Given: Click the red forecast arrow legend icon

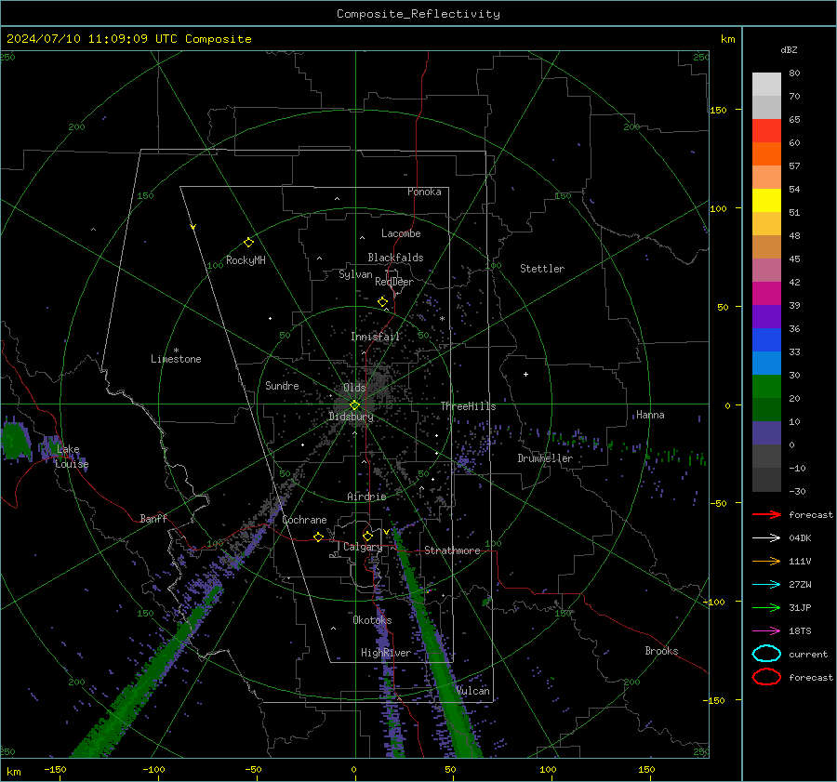Looking at the screenshot, I should click(766, 514).
